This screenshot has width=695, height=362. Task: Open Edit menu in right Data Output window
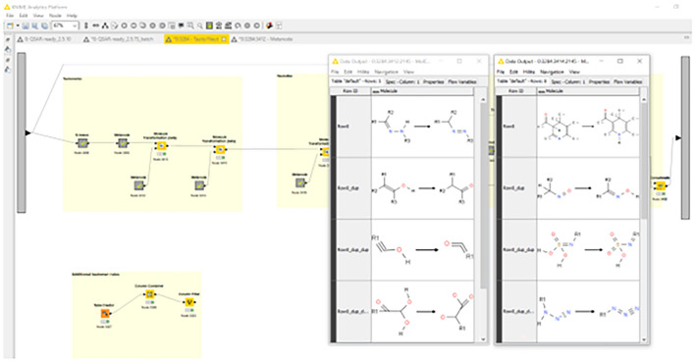pos(513,72)
